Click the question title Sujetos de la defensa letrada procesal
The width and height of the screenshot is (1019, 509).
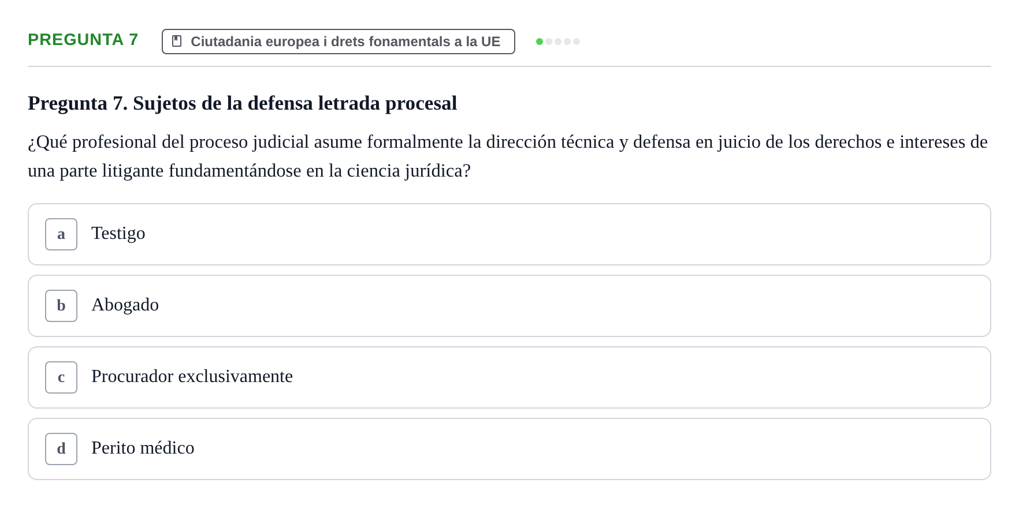pyautogui.click(x=243, y=103)
